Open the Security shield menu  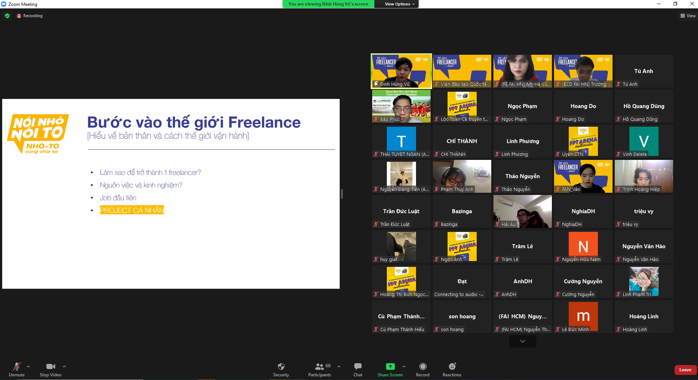point(281,369)
